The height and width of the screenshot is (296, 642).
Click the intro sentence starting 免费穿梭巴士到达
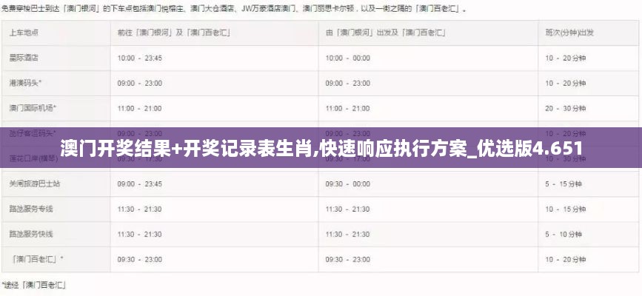[x=234, y=8]
